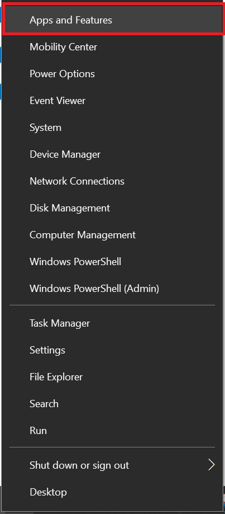
Task: Open Task Manager
Action: (x=113, y=323)
